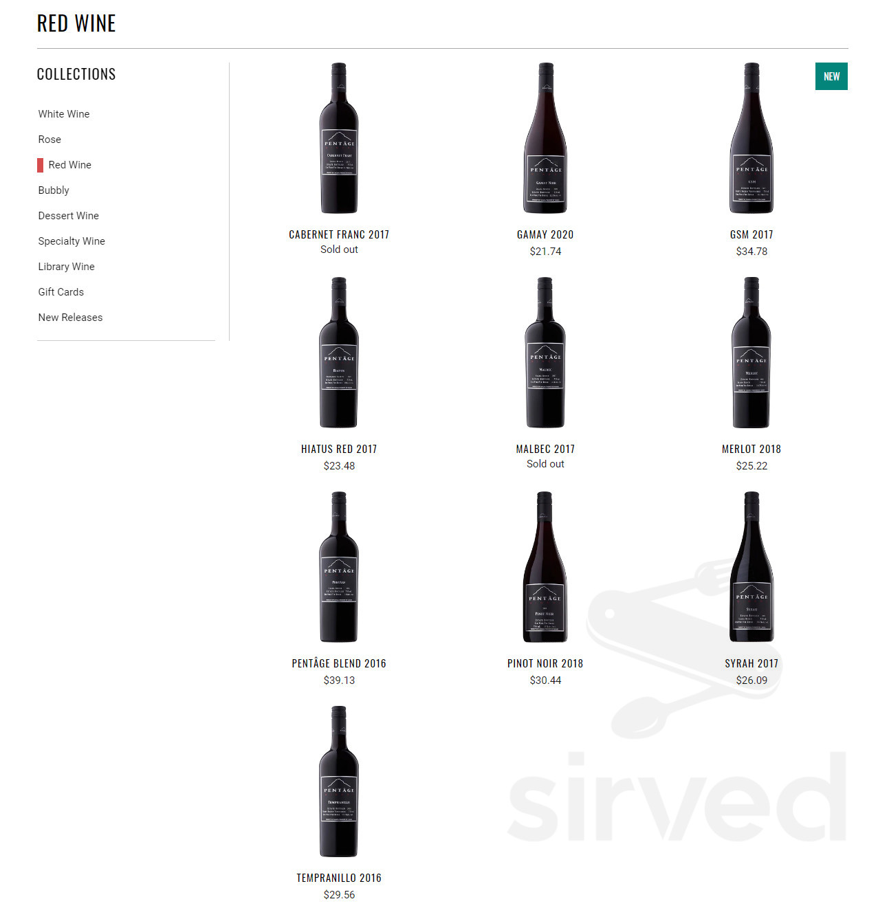Click the GSM 2017 bottle image

coord(751,138)
